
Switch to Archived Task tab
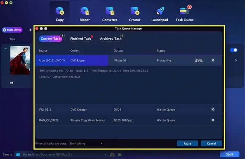(x=111, y=39)
